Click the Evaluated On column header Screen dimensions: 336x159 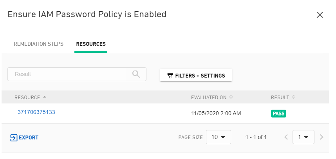click(x=209, y=97)
